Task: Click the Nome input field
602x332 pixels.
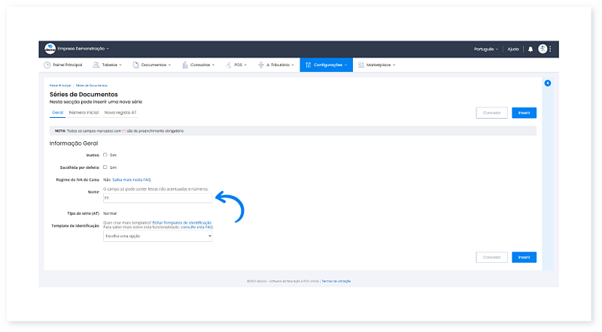Action: coord(158,199)
